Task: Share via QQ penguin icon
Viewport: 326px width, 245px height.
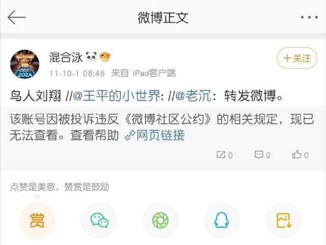Action: pos(222,221)
